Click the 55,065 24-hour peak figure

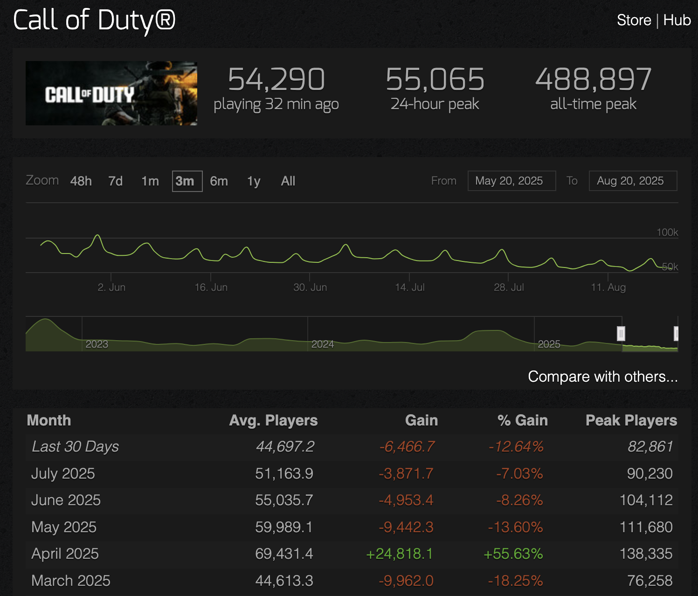(435, 79)
